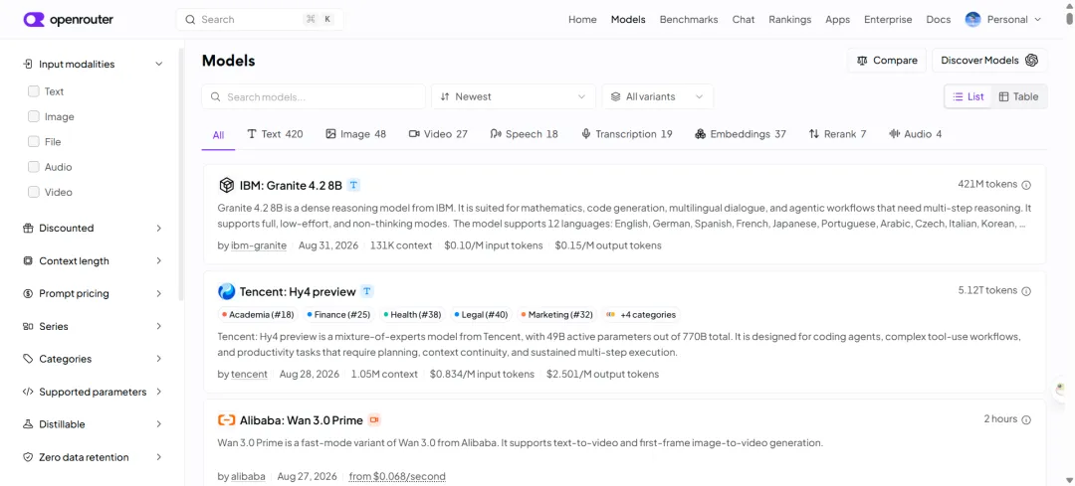Tick the Audio input modality checkbox
The width and height of the screenshot is (1075, 486).
coord(34,167)
